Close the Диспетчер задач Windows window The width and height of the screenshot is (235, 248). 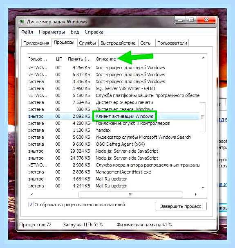(x=206, y=20)
